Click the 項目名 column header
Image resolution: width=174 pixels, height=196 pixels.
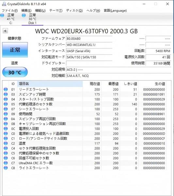coord(50,84)
